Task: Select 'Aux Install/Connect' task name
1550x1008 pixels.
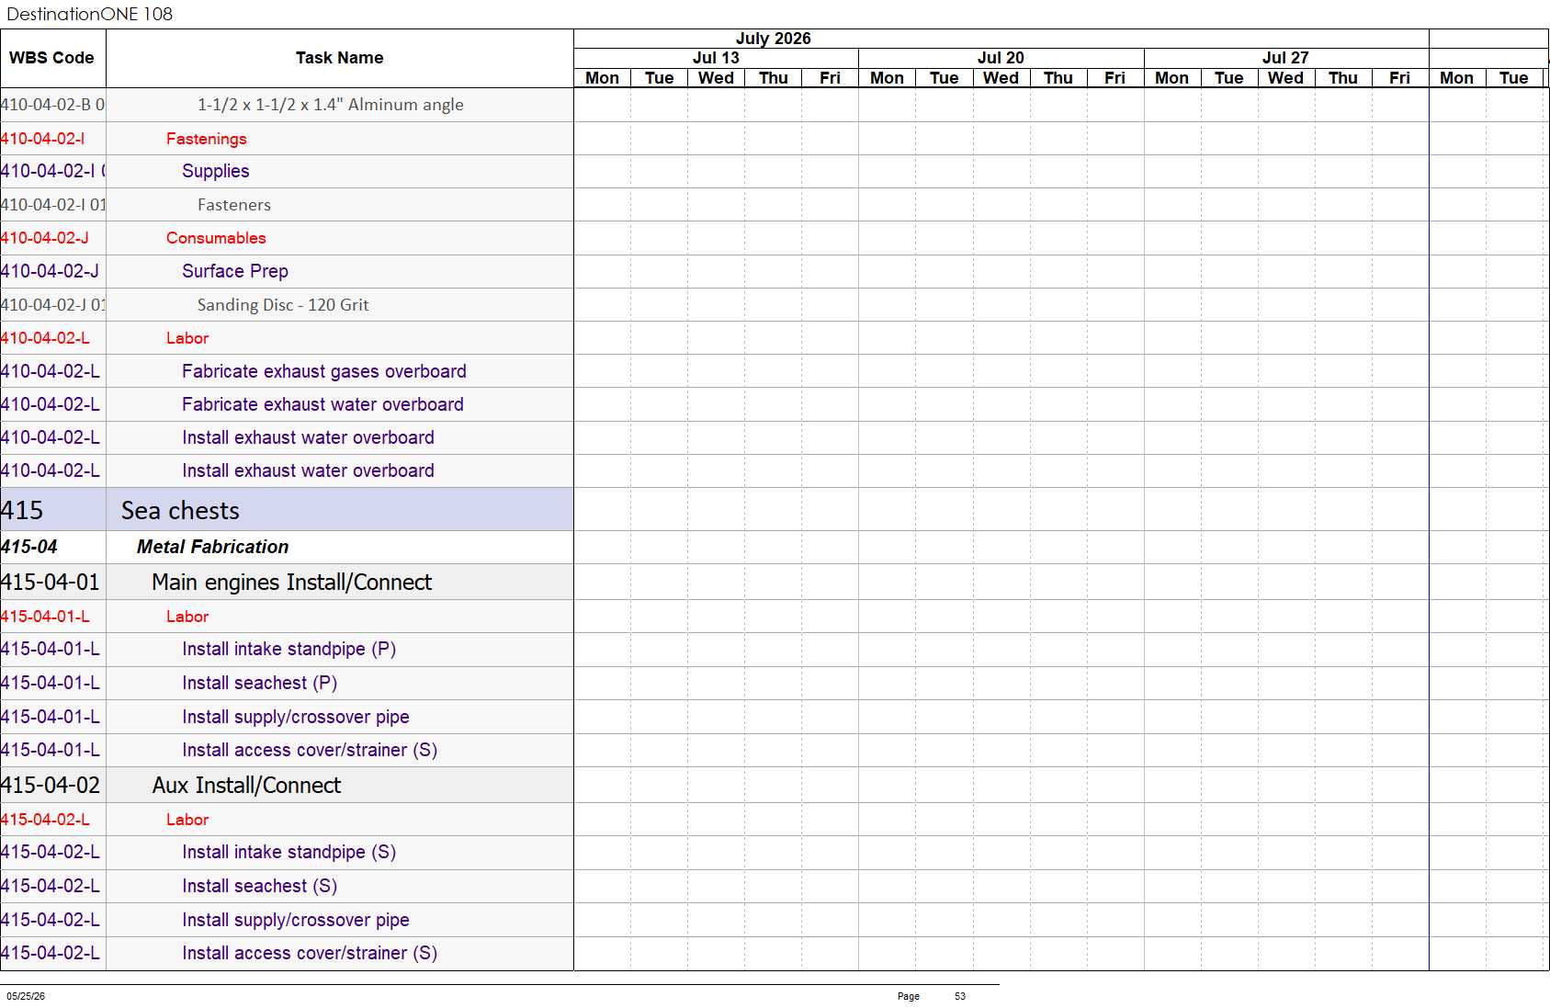Action: 246,786
